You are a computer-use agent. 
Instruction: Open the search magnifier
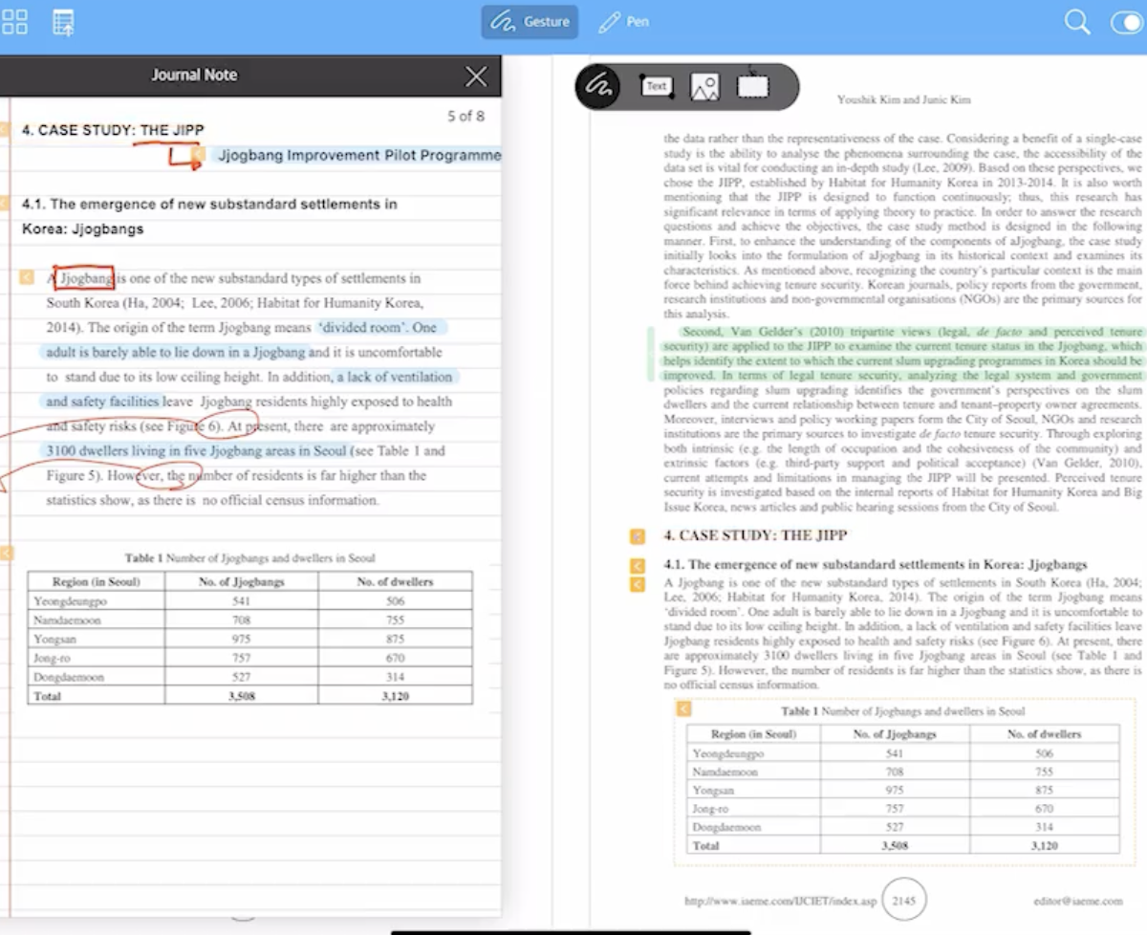coord(1077,22)
